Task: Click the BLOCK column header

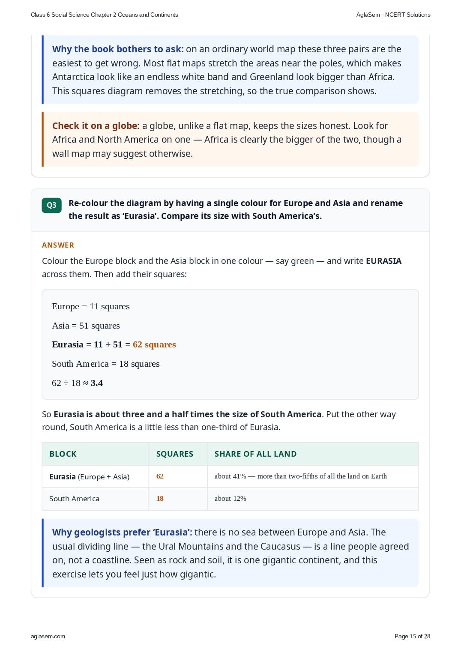Action: (x=63, y=454)
